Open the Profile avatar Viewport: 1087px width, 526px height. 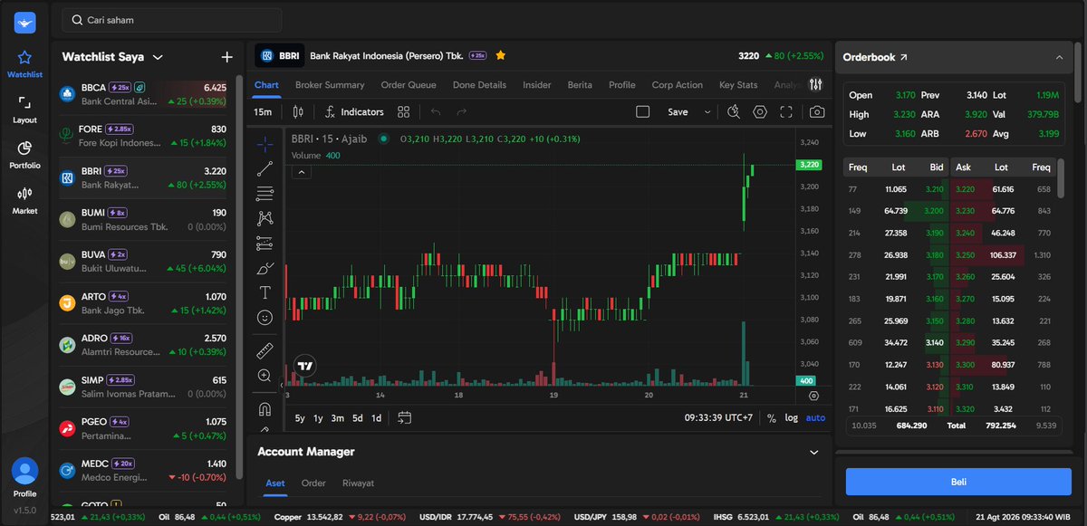click(x=25, y=472)
